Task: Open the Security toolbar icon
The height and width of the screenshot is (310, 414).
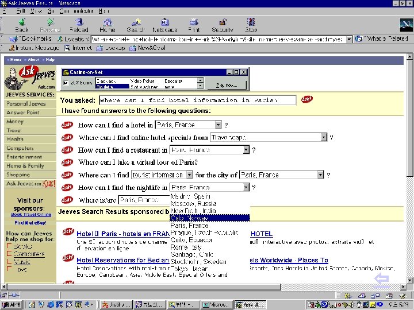Action: pyautogui.click(x=223, y=26)
